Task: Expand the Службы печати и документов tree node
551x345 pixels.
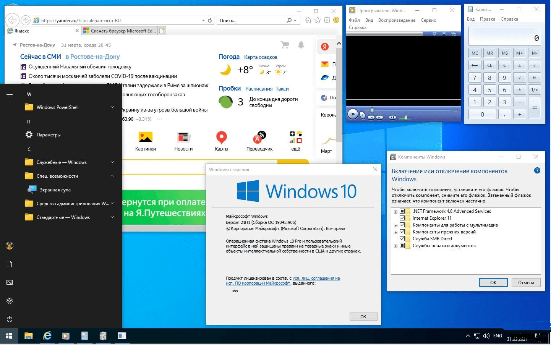Action: pos(395,246)
